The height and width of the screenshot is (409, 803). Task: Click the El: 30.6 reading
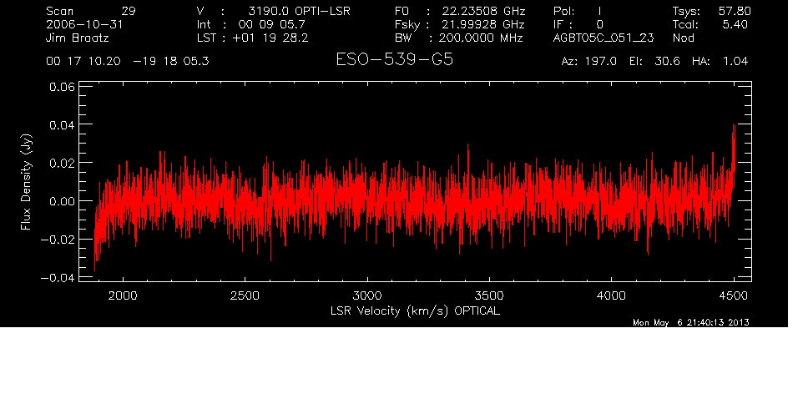click(654, 62)
